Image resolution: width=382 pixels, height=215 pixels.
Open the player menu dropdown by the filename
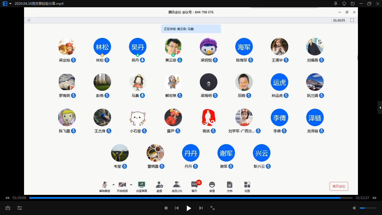10,4
